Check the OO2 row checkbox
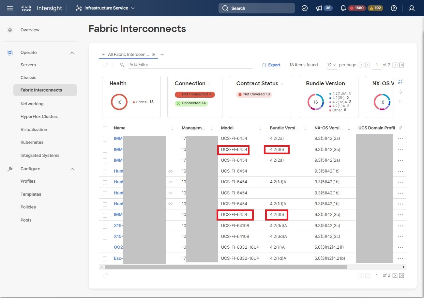The width and height of the screenshot is (424, 298). 105,248
